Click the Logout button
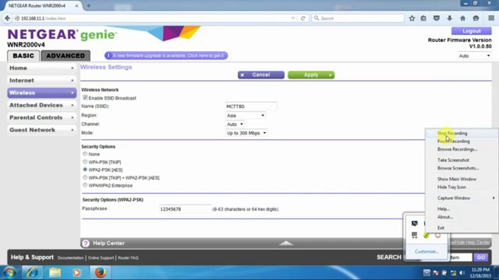Screen dimensions: 499x280 [x=471, y=31]
